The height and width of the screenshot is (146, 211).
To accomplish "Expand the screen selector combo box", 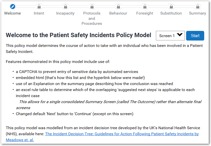I will (170, 36).
